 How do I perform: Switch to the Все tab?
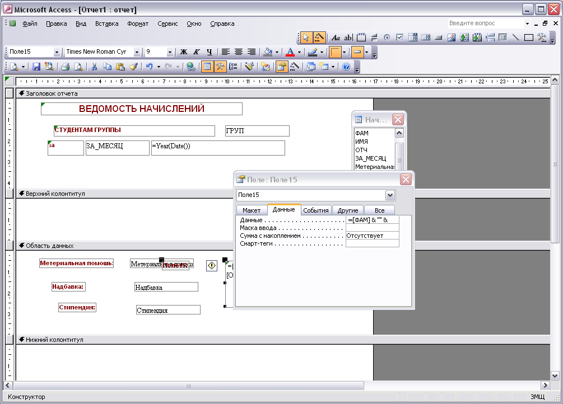pyautogui.click(x=379, y=210)
